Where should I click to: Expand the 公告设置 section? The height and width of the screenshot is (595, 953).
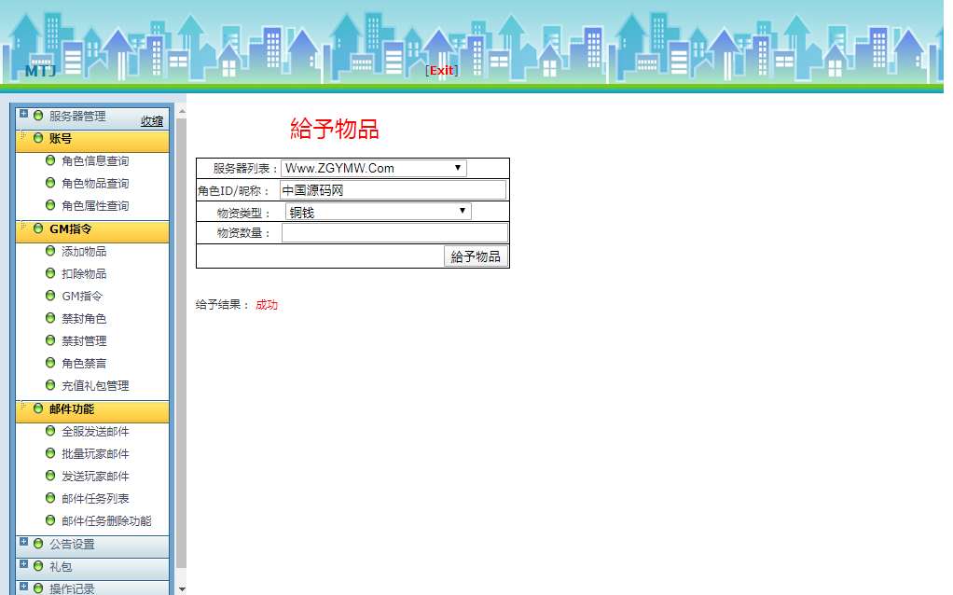tap(24, 544)
